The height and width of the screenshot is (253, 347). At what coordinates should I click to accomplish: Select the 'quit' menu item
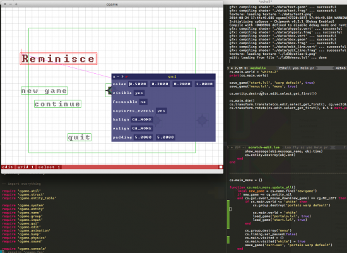click(79, 138)
